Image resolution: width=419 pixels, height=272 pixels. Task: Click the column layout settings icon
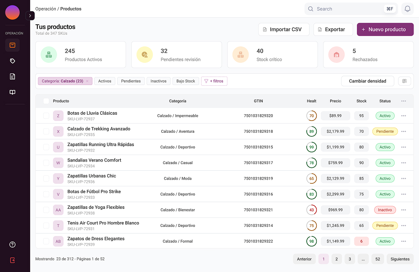point(404,81)
